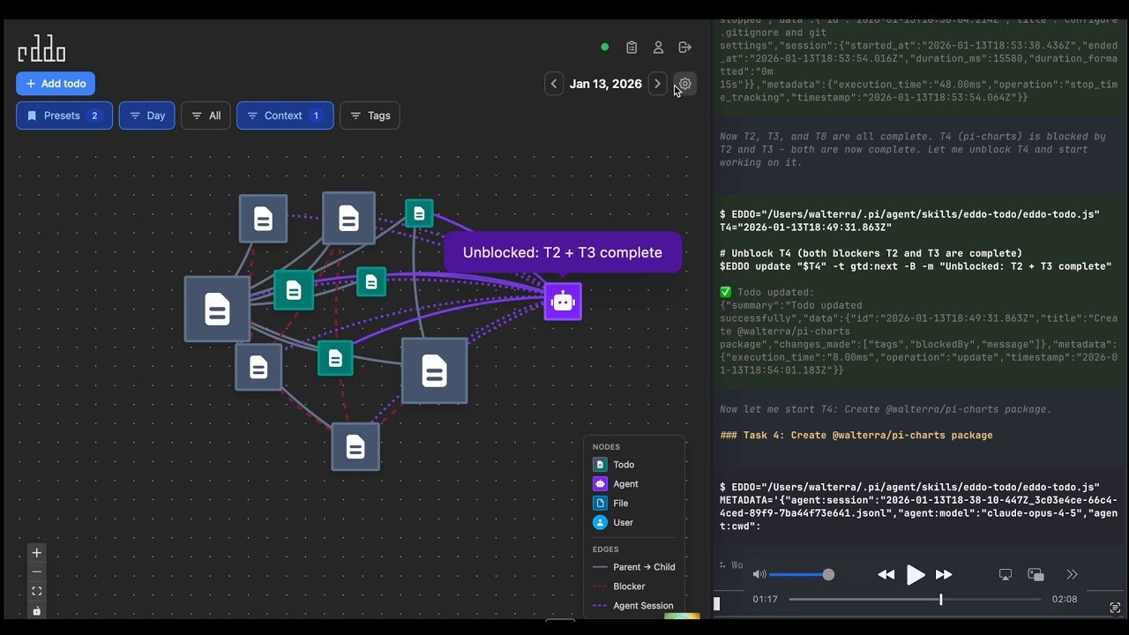This screenshot has width=1129, height=635.
Task: Open the Context filter dropdown
Action: (x=285, y=116)
